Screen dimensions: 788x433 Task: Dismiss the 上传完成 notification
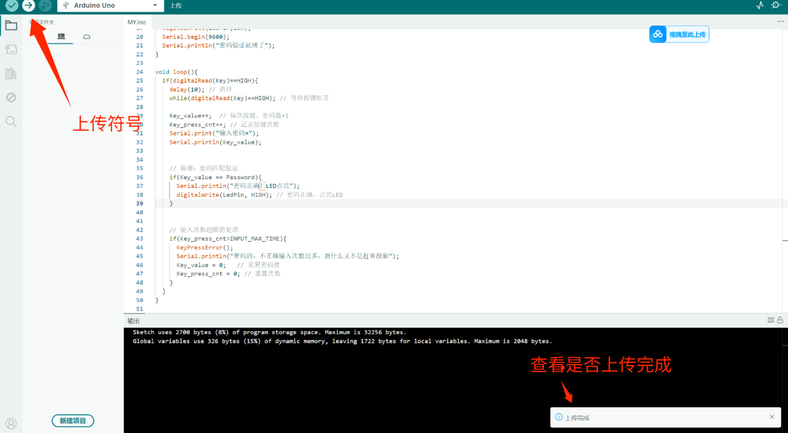[772, 417]
